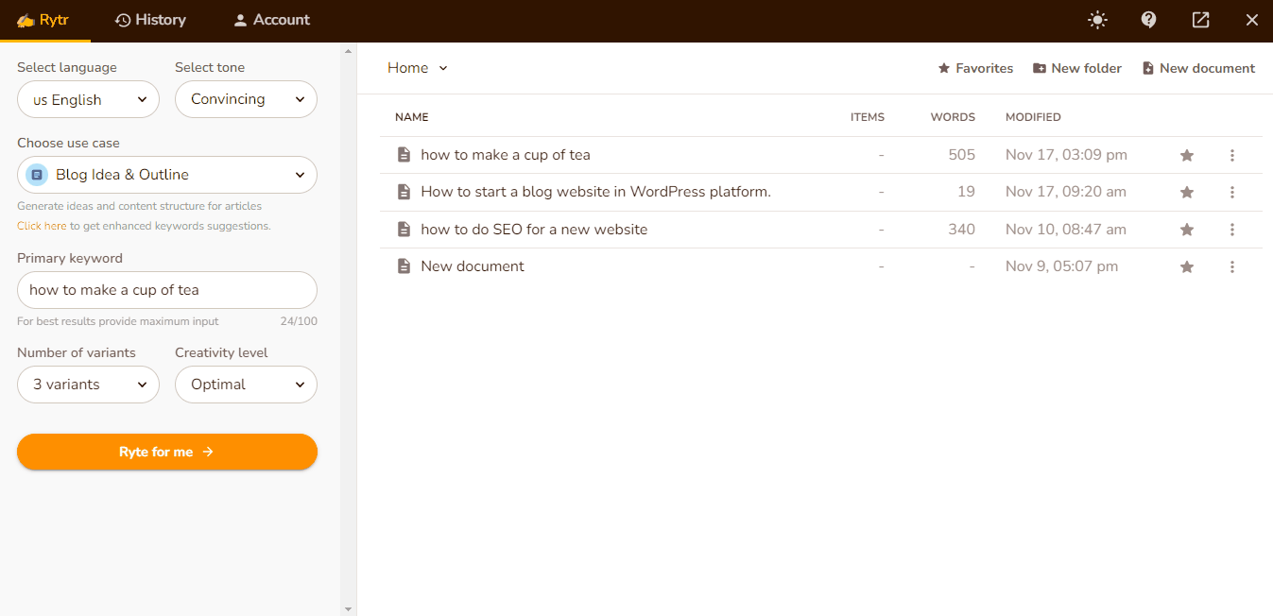Viewport: 1273px width, 616px height.
Task: Open Rytr in new window icon
Action: [1201, 20]
